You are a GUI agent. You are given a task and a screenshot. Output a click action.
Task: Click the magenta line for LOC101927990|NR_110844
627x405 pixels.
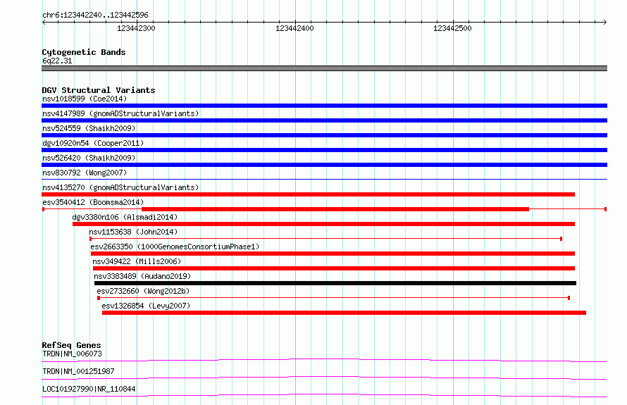324,395
